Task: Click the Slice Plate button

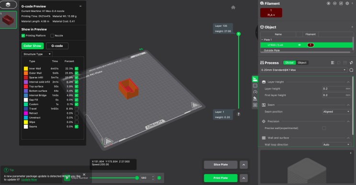Action: (221, 164)
